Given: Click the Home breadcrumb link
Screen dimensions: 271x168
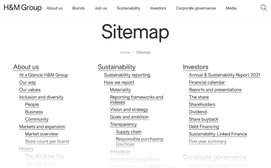Looking at the screenshot, I should [x=125, y=52].
